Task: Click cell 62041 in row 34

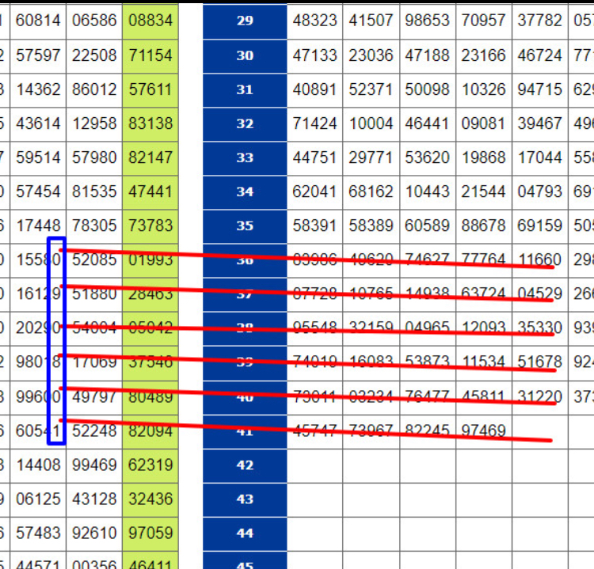Action: [x=314, y=192]
